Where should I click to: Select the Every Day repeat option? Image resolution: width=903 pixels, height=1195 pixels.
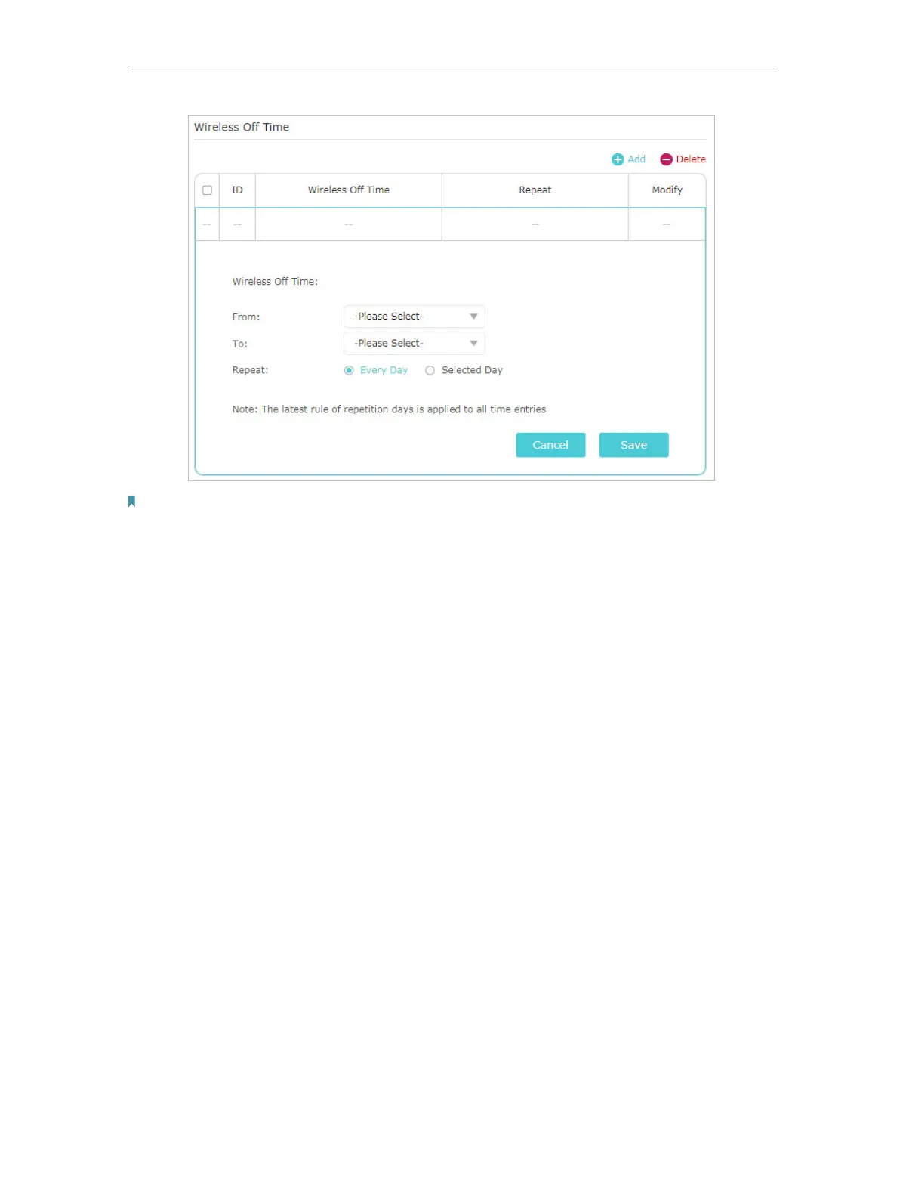click(x=349, y=370)
